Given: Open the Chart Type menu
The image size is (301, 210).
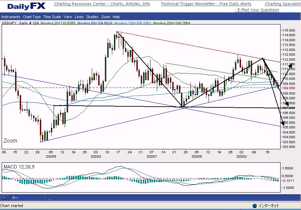Looking at the screenshot, I should click(x=32, y=17).
